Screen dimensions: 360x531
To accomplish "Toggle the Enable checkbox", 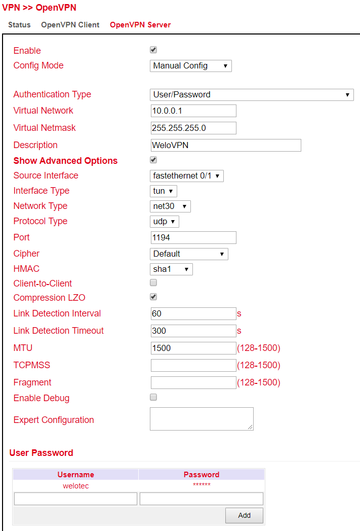I will [153, 50].
